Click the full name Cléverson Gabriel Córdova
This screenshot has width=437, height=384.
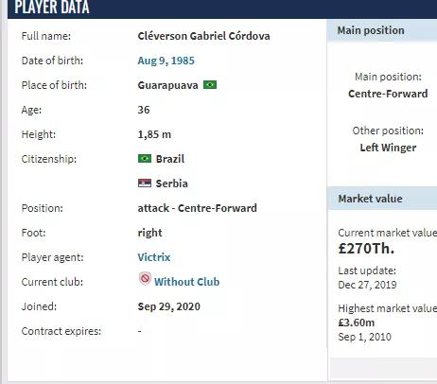coord(203,36)
